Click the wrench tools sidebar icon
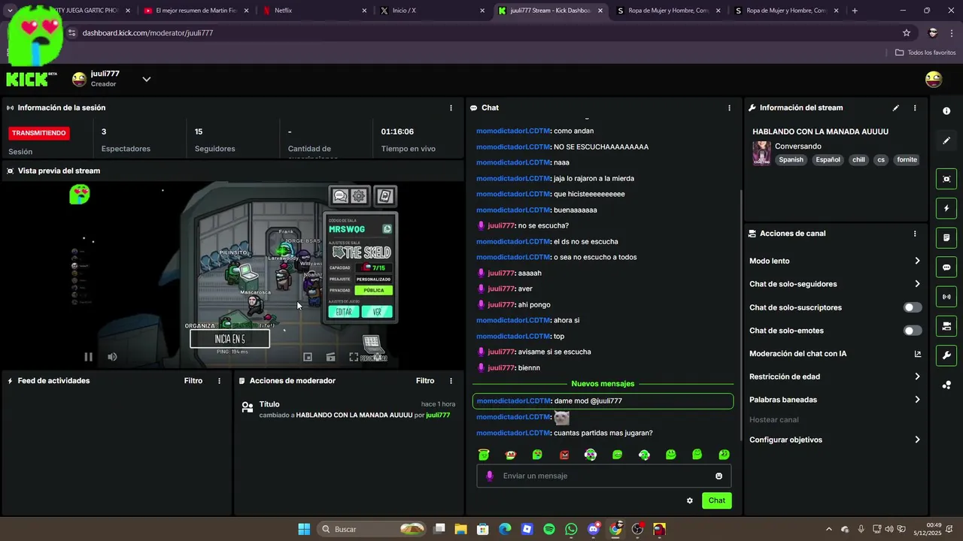 [946, 355]
